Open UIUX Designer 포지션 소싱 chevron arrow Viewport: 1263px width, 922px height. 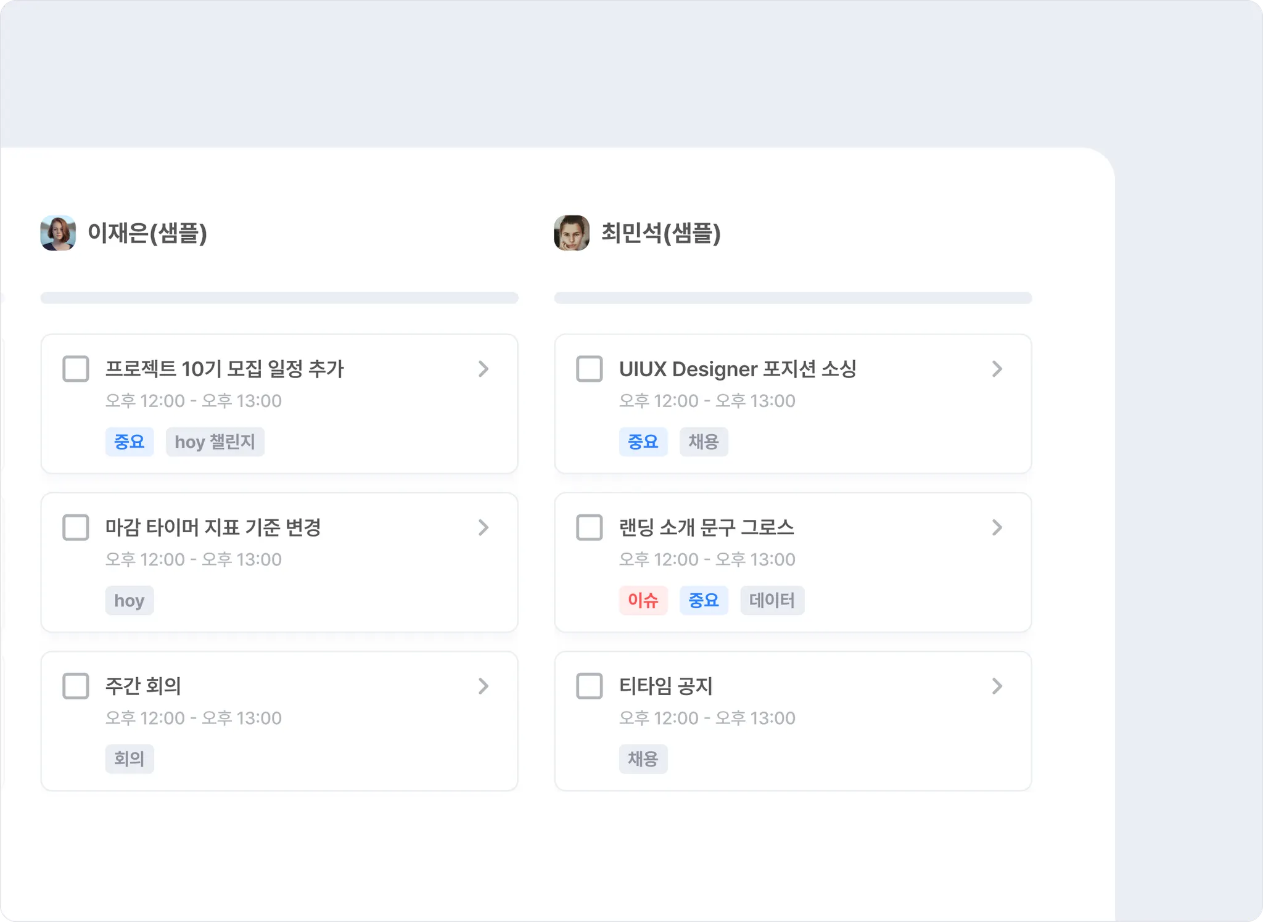[997, 369]
